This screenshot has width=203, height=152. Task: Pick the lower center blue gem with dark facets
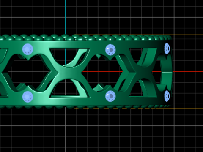click(x=110, y=96)
